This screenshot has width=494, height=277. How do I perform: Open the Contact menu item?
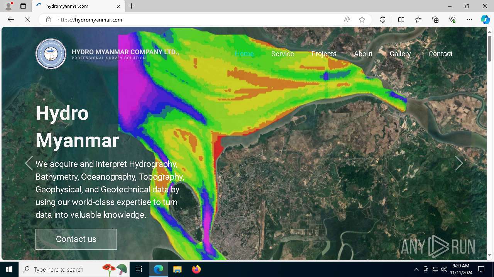coord(440,54)
